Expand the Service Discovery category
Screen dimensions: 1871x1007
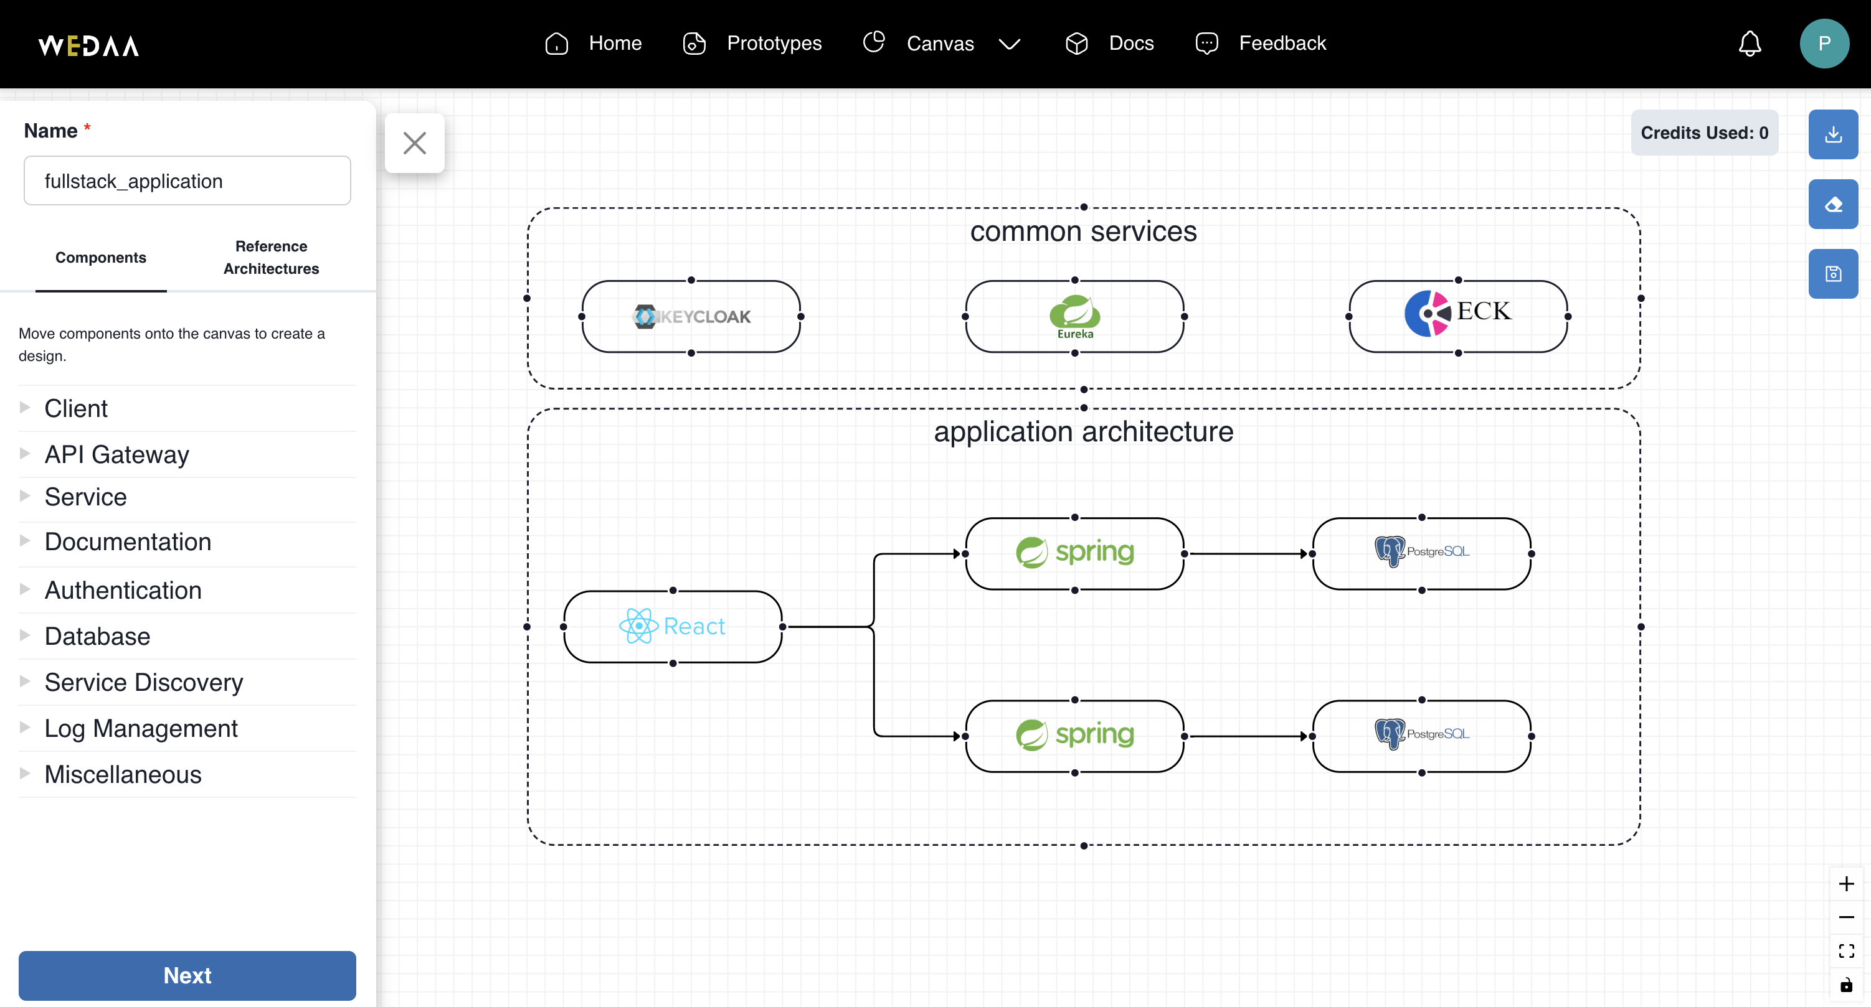coord(187,683)
